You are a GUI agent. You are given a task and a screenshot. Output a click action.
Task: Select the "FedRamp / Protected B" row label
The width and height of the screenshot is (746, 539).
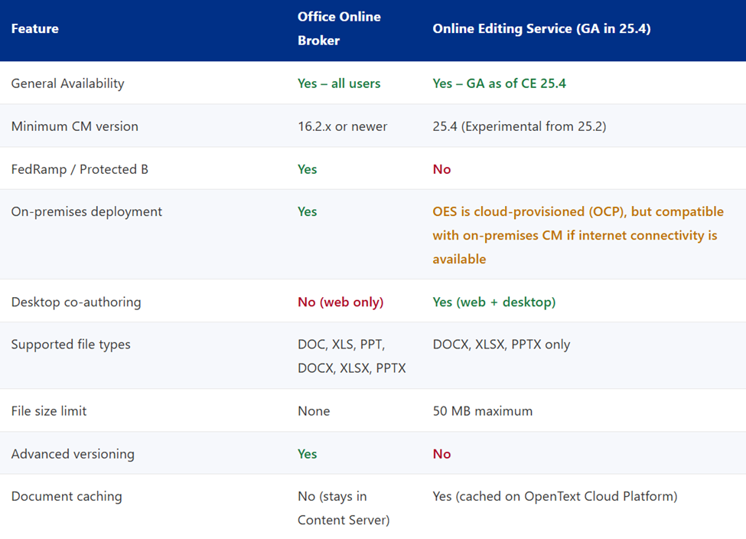click(80, 169)
